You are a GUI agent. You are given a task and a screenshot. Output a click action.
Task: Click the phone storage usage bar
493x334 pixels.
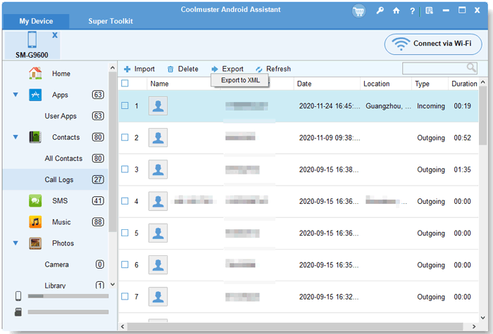(x=68, y=296)
